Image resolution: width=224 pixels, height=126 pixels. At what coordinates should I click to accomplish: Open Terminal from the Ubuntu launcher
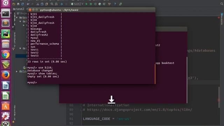click(6, 13)
